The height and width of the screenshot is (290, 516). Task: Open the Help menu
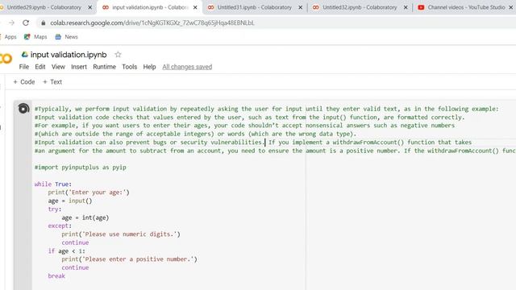pos(149,67)
